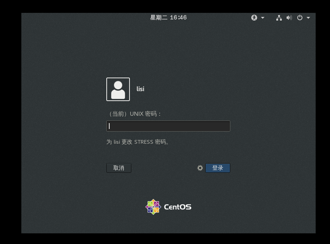
Task: Expand the accessibility dropdown arrow
Action: [263, 18]
